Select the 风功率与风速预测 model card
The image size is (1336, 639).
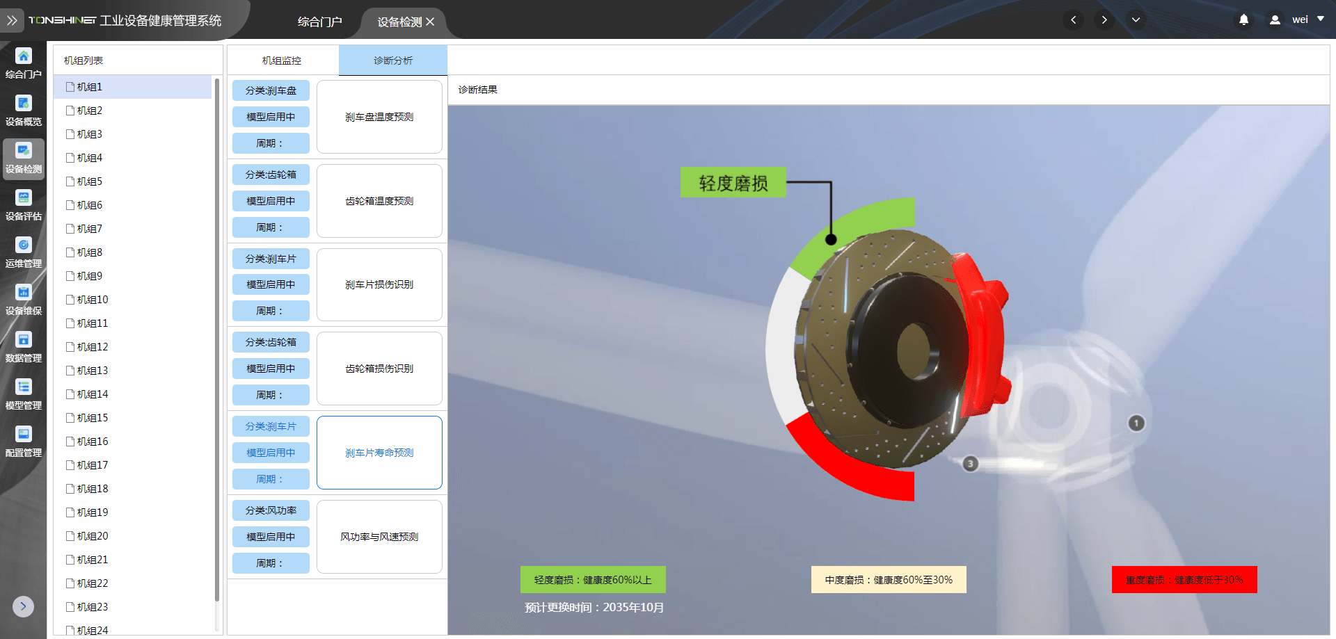coord(379,537)
